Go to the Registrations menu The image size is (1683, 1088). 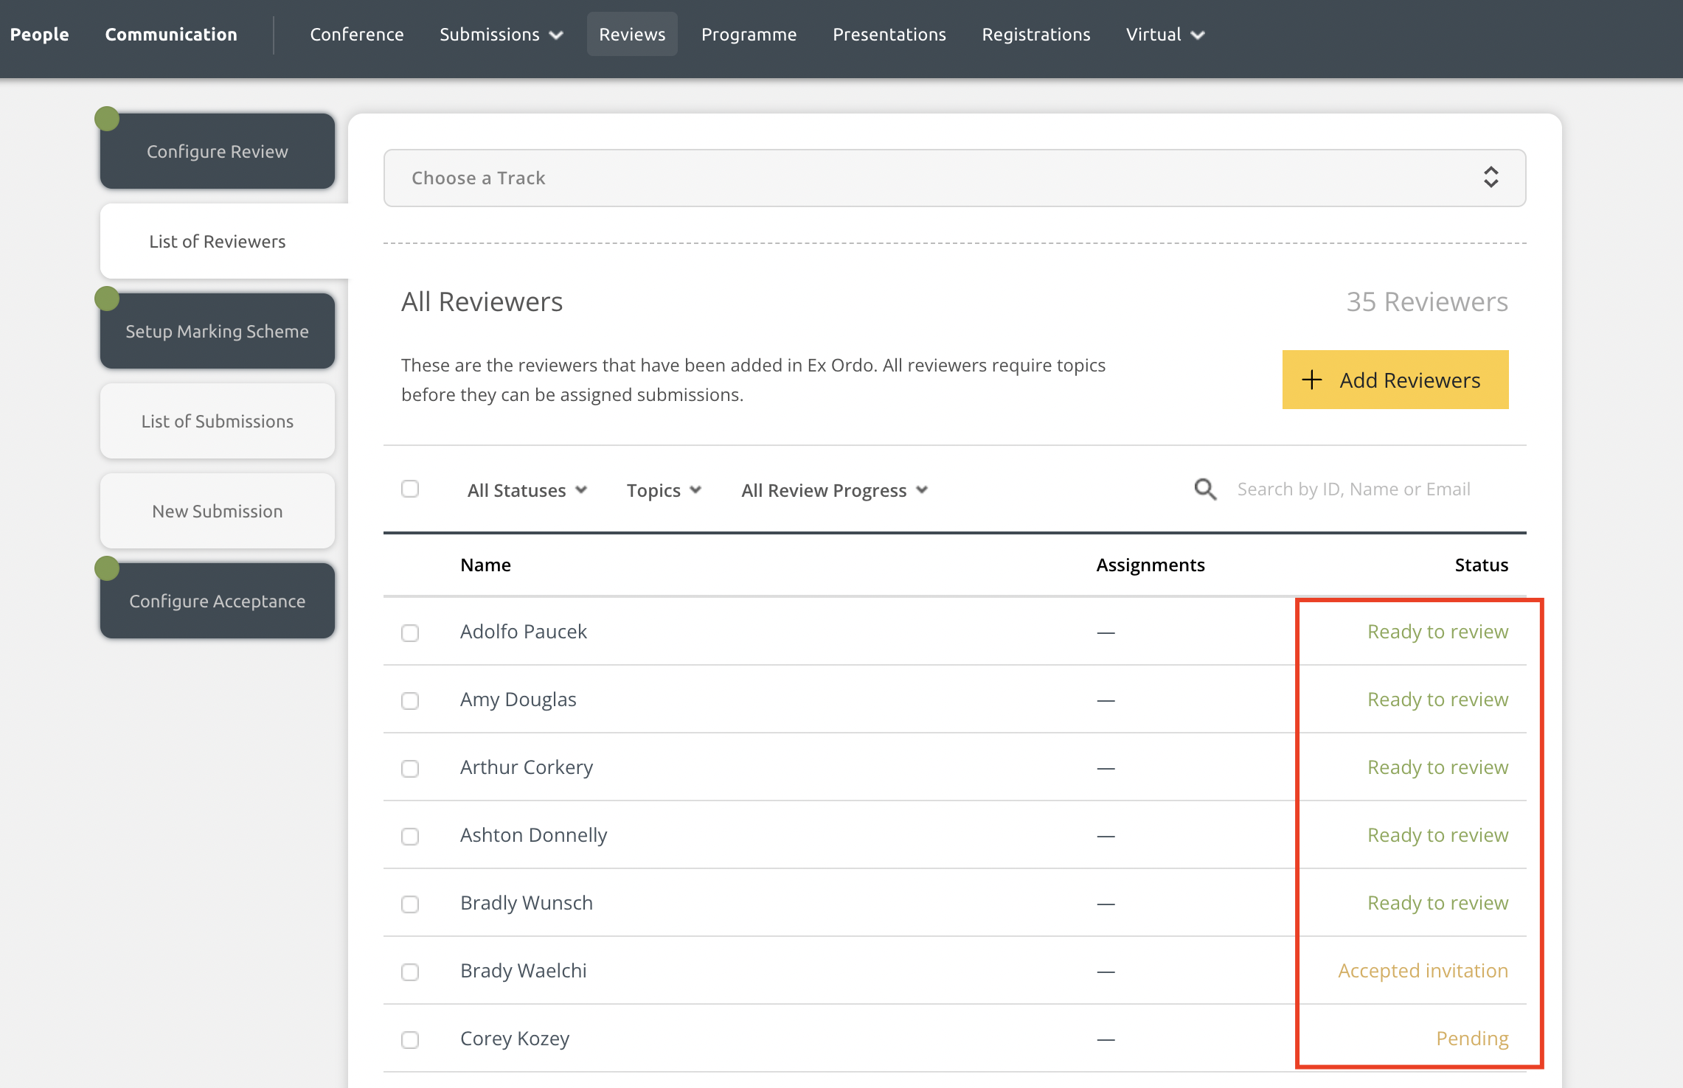pos(1035,35)
